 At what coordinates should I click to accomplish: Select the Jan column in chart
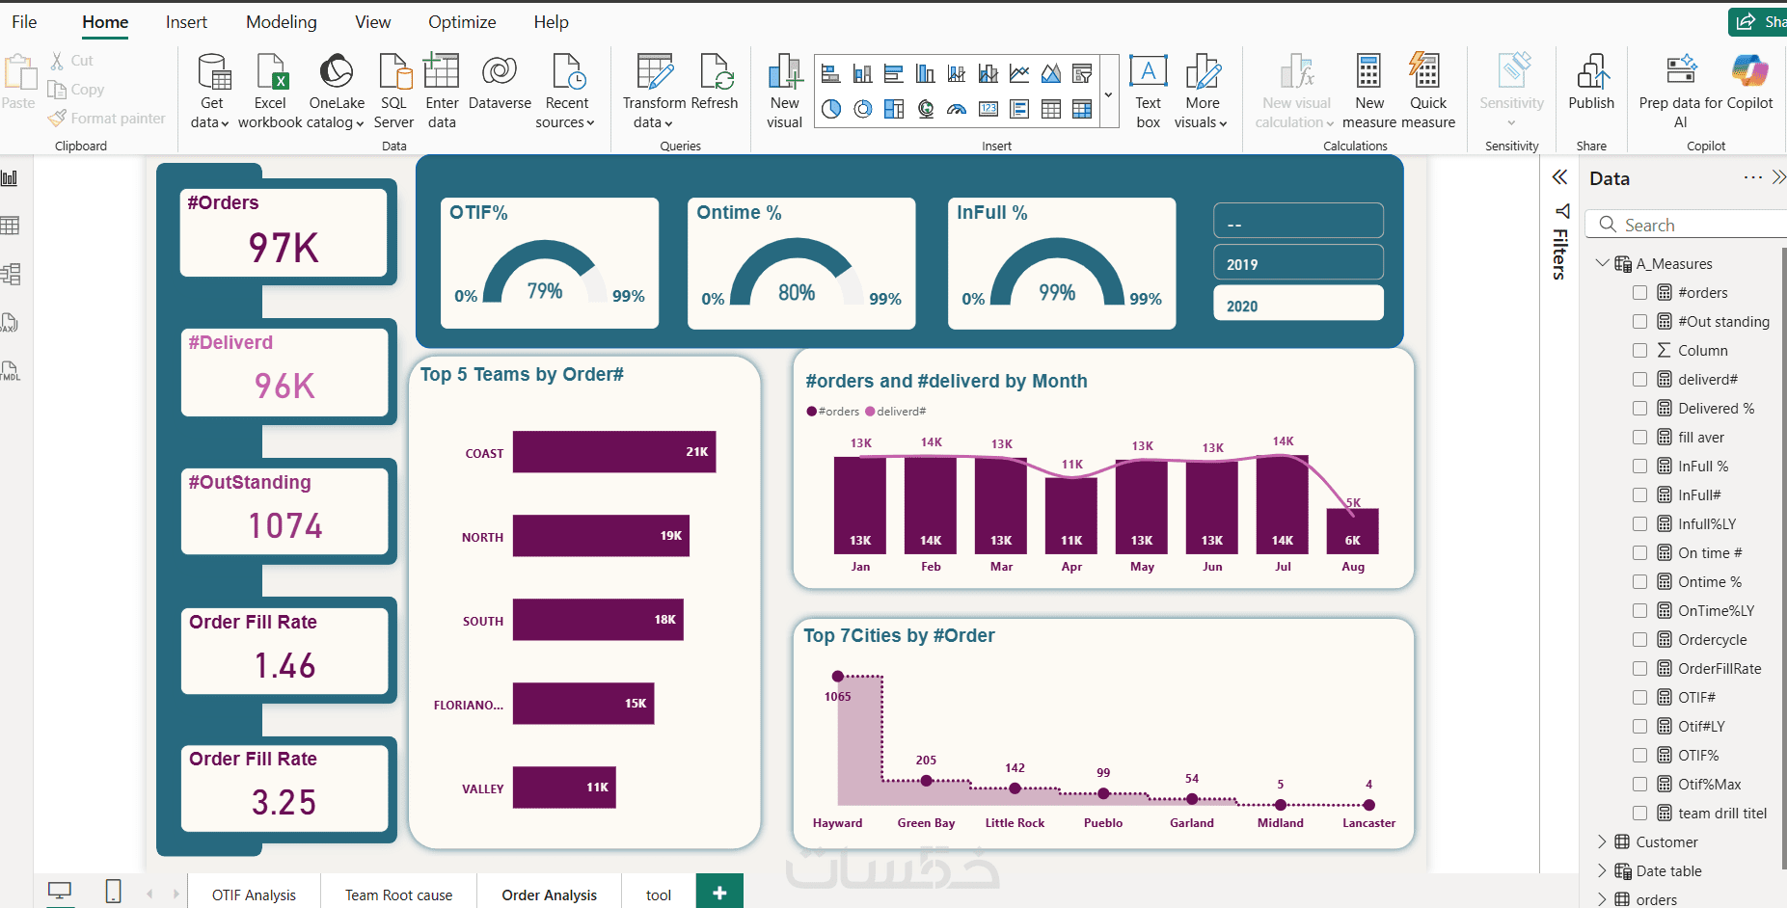pos(860,505)
